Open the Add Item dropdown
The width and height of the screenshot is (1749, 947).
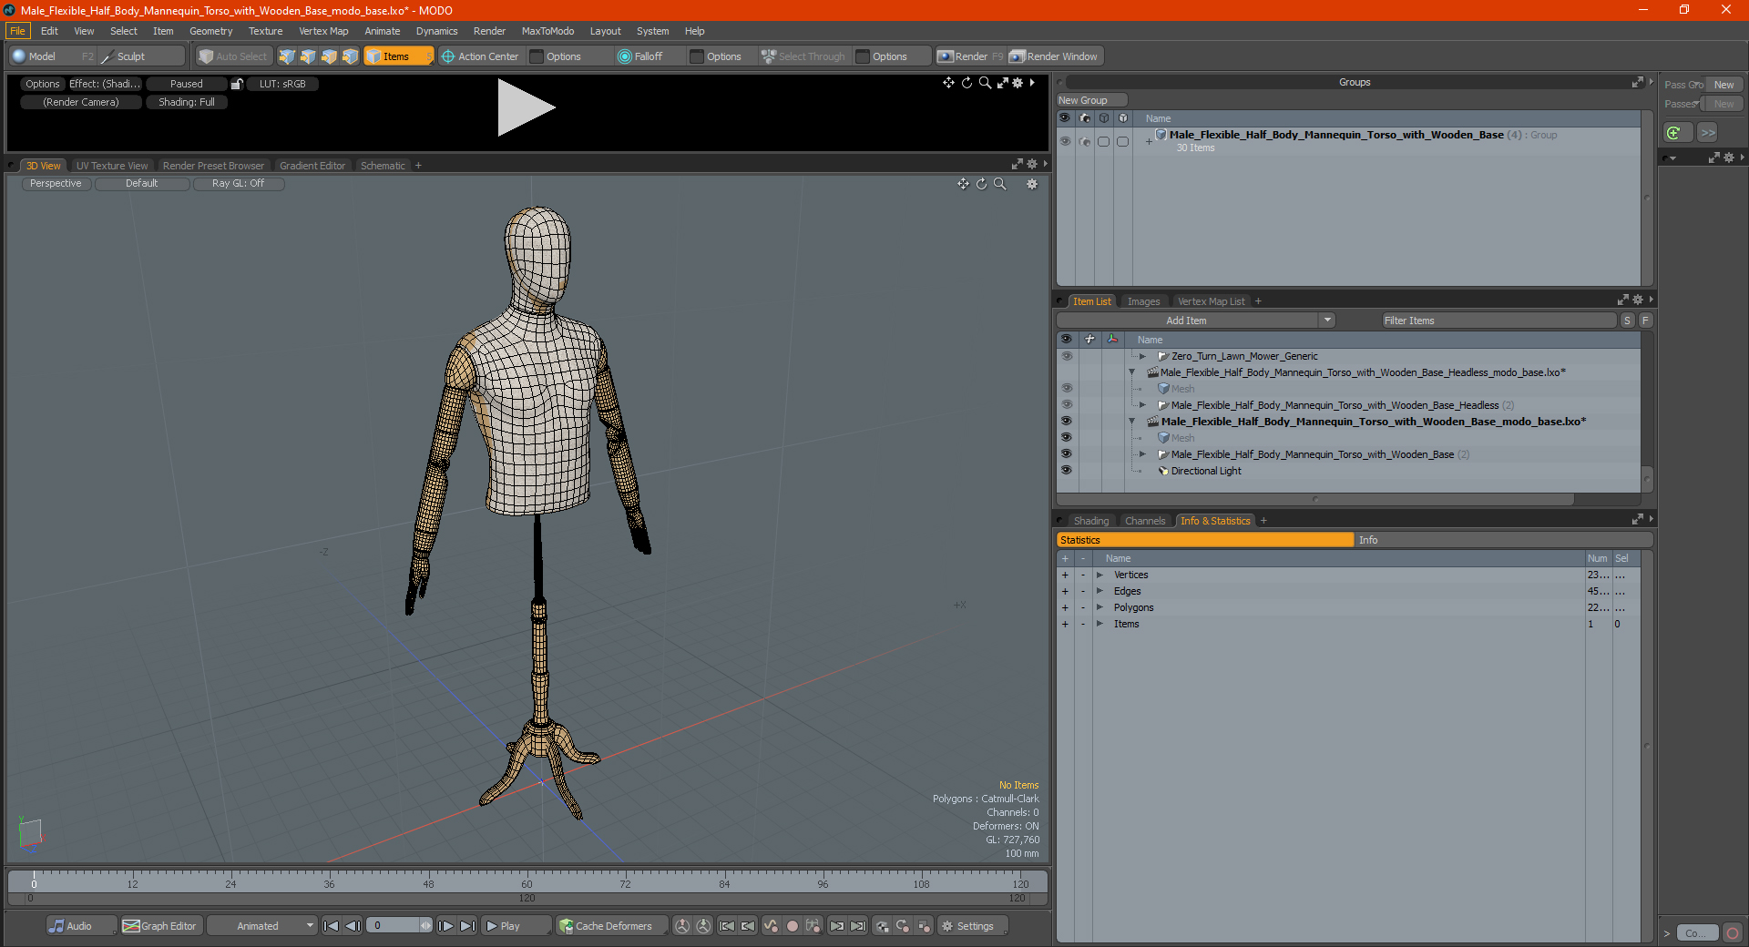pos(1327,321)
